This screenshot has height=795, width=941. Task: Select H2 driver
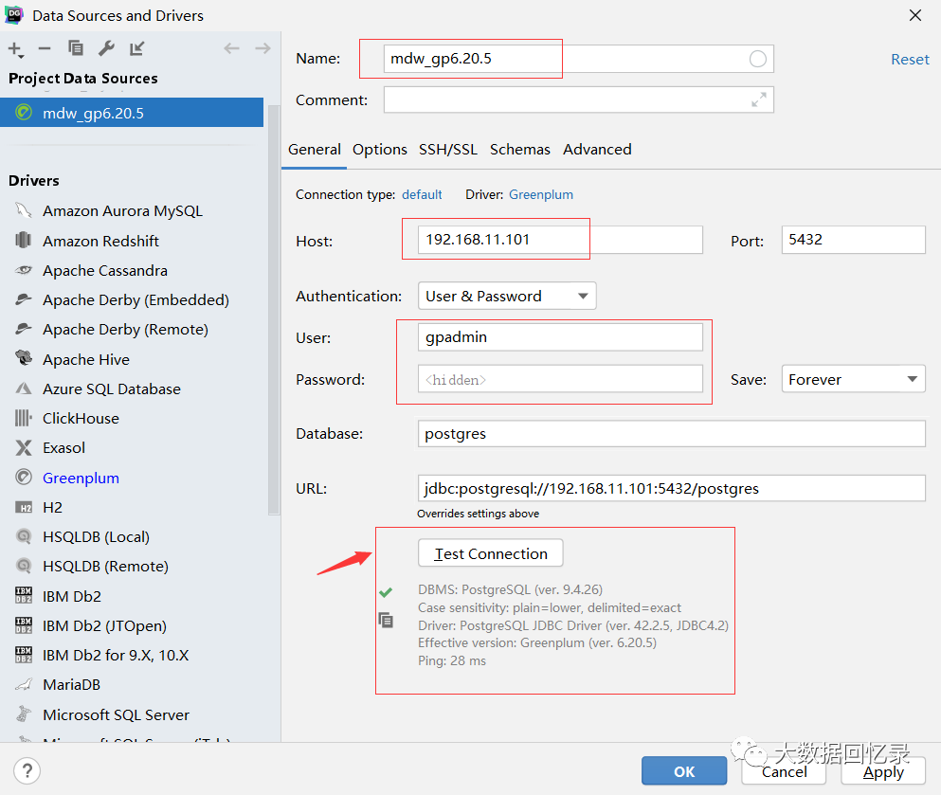click(x=52, y=508)
